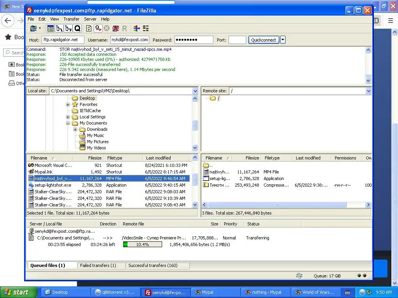
Task: Click the Host input field
Action: pyautogui.click(x=63, y=40)
